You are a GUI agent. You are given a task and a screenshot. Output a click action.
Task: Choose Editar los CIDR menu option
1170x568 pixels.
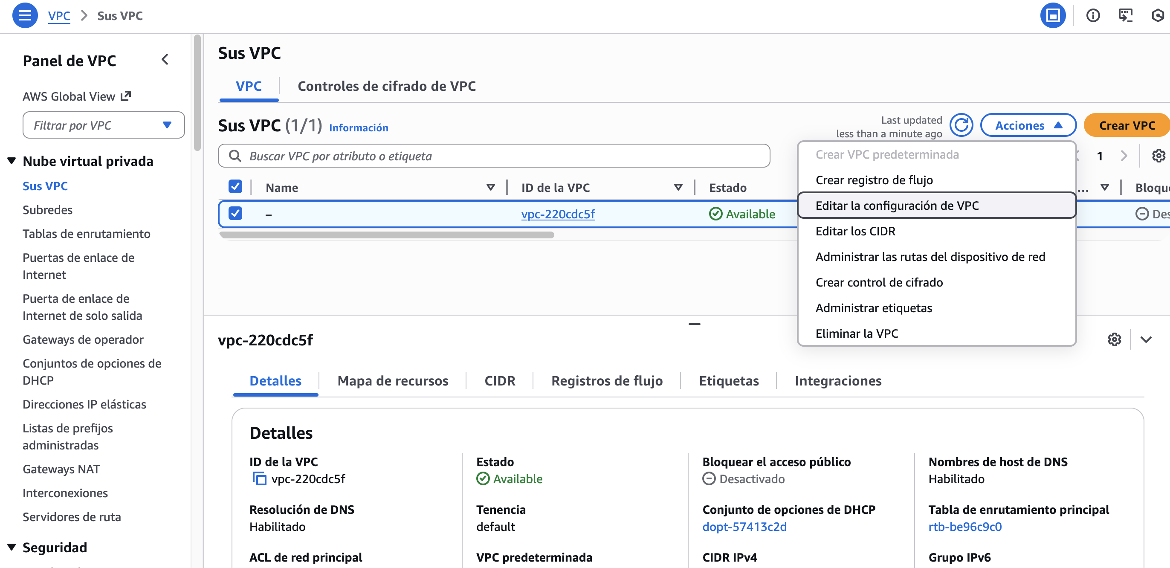pyautogui.click(x=855, y=231)
